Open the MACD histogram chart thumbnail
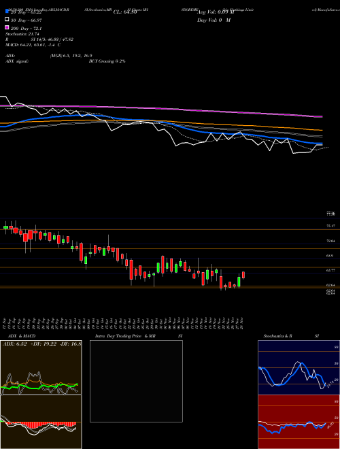This screenshot has height=449, width=340. (x=41, y=422)
